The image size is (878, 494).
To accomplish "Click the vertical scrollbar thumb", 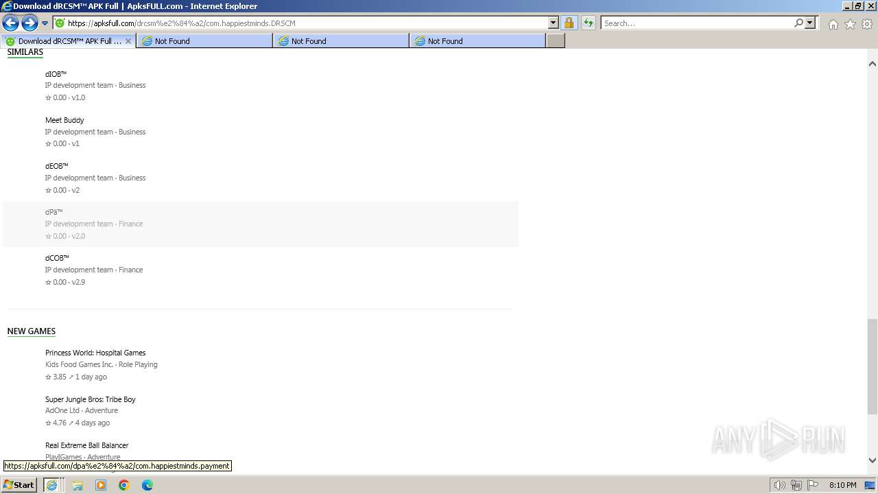I will click(x=873, y=366).
